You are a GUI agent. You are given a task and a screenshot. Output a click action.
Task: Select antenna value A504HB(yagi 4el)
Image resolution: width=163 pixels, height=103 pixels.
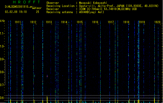coord(91,12)
